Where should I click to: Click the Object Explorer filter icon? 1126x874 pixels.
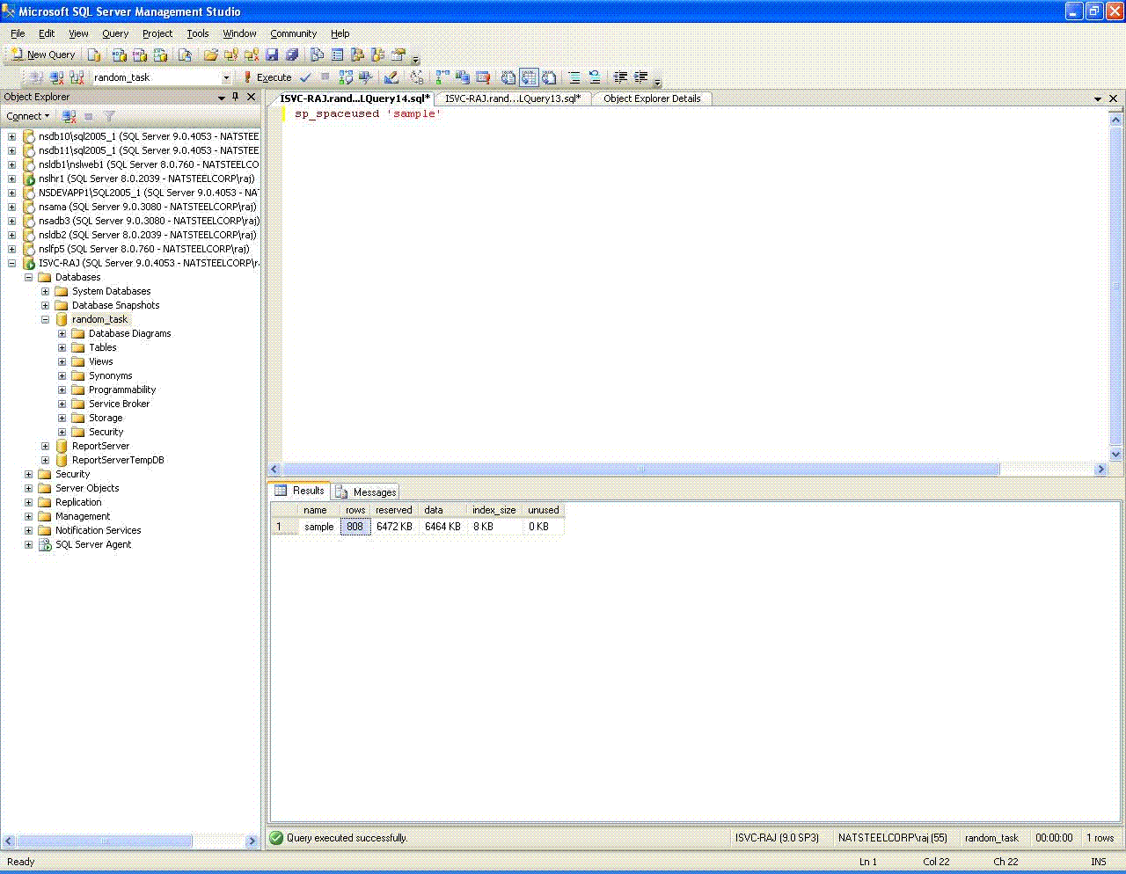coord(110,116)
